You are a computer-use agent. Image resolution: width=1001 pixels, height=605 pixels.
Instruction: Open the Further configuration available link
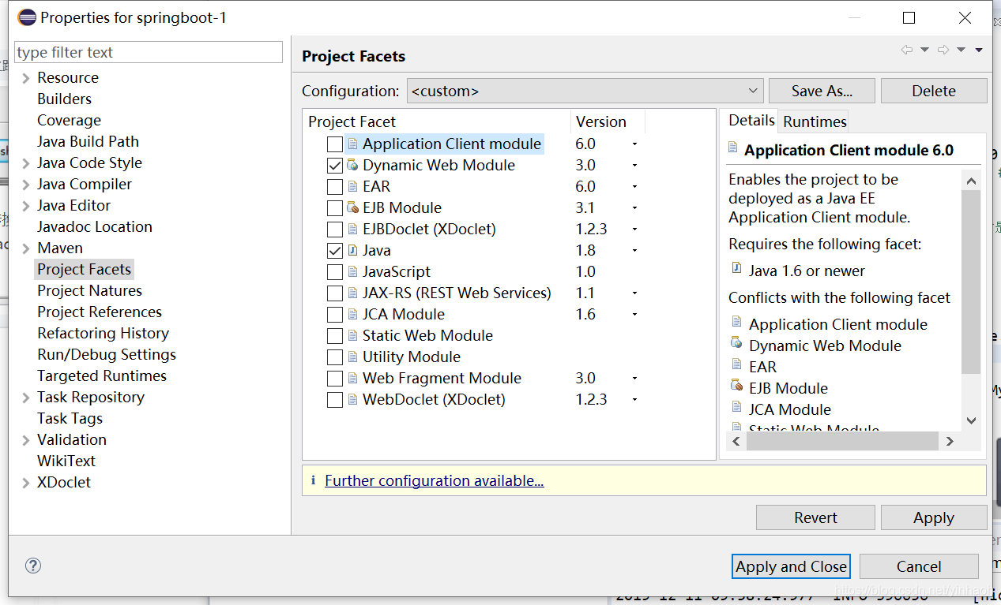coord(434,480)
